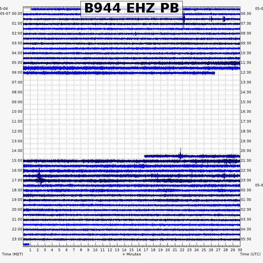Viewport: 263px width, 263px height.
Task: Click the 14:00 MDT time label
Action: [17, 151]
